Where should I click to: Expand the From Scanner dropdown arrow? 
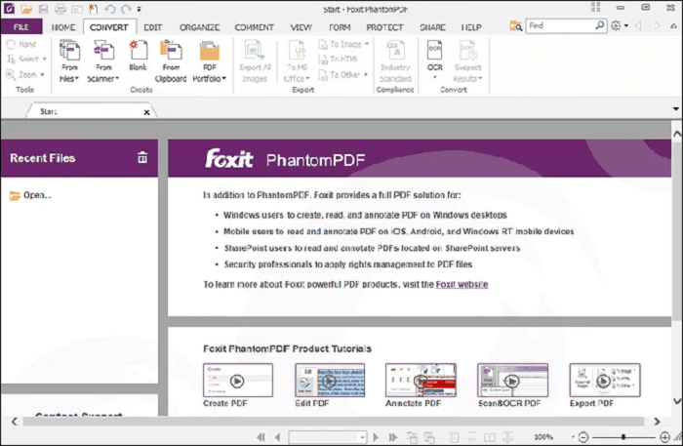[x=117, y=79]
